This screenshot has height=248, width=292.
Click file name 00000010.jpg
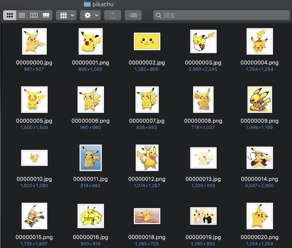tap(34, 179)
